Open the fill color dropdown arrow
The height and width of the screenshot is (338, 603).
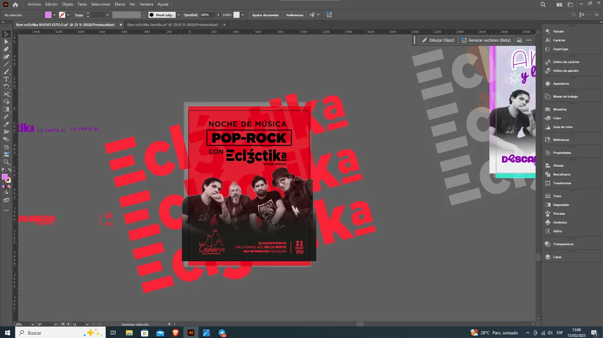point(54,15)
